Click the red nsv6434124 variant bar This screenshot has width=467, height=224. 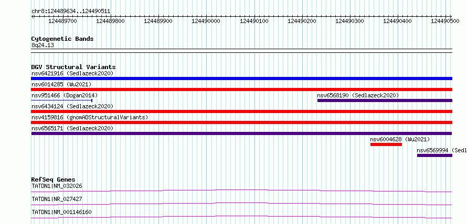[x=241, y=111]
